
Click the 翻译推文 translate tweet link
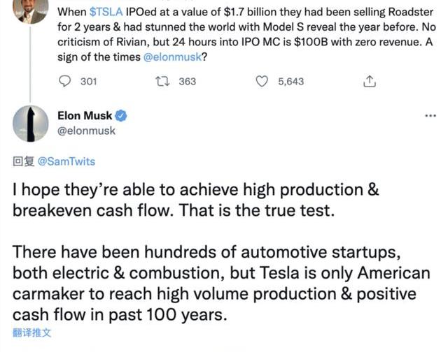32,332
